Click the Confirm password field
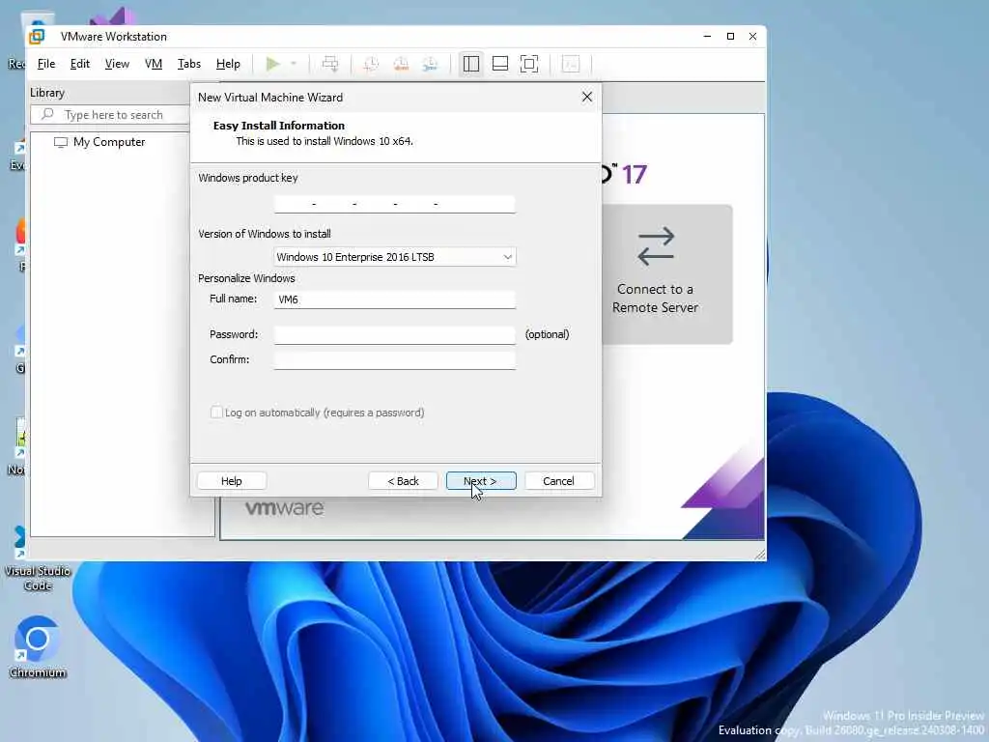This screenshot has width=989, height=742. pyautogui.click(x=395, y=359)
